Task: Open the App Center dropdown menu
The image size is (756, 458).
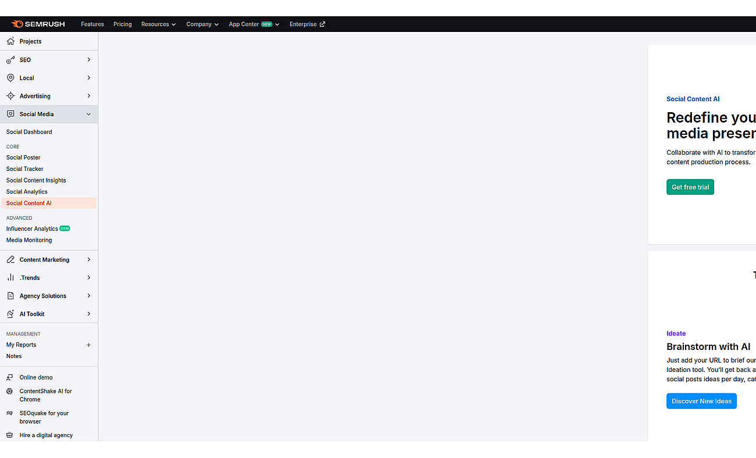Action: tap(254, 24)
